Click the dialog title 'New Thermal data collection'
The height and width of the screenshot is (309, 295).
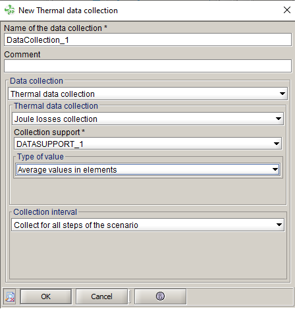68,11
